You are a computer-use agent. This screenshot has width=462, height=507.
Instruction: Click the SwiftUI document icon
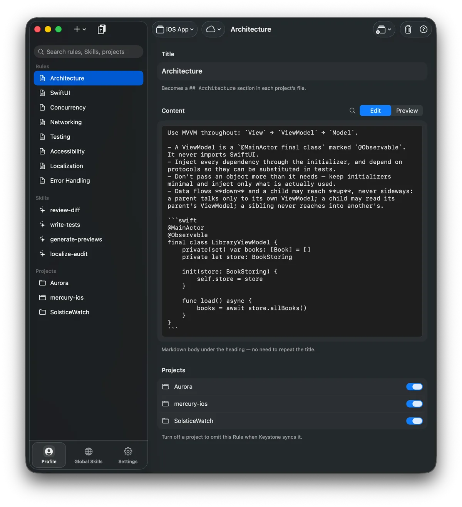42,93
